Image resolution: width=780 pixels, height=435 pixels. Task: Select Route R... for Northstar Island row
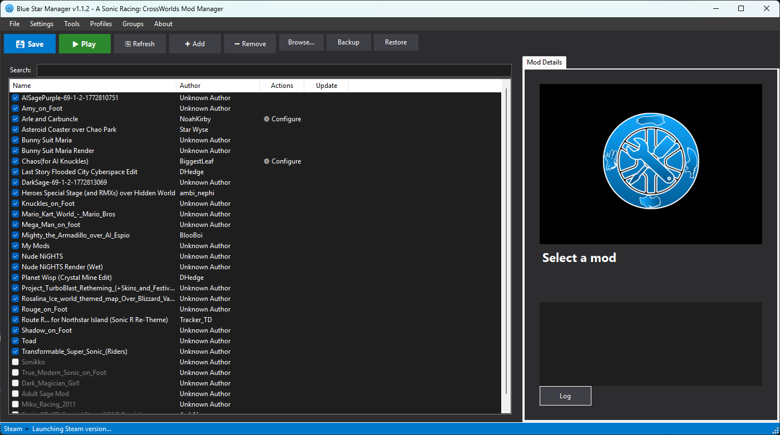pos(255,320)
